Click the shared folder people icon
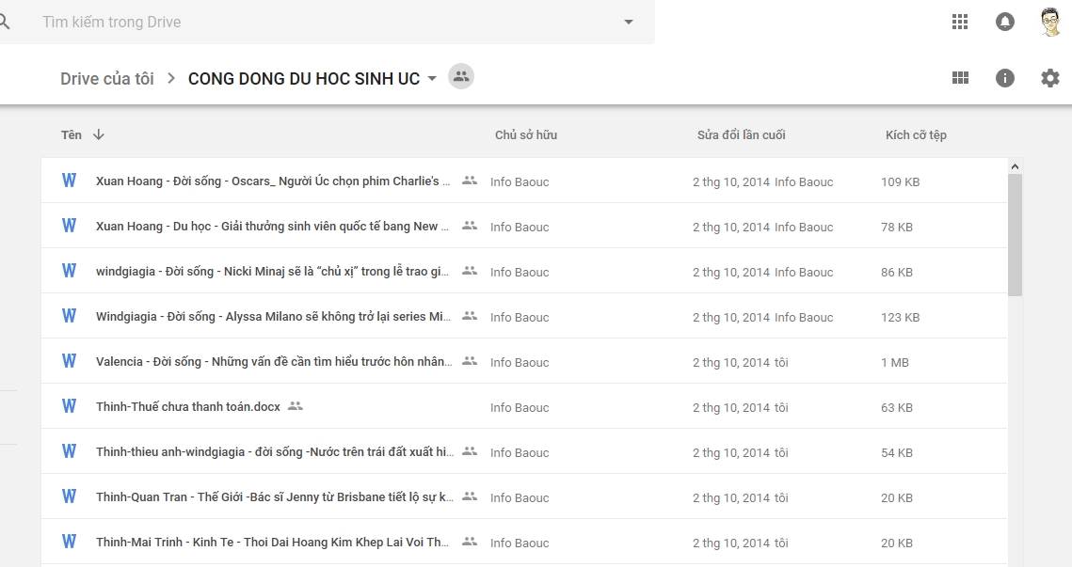Image resolution: width=1072 pixels, height=567 pixels. tap(461, 76)
